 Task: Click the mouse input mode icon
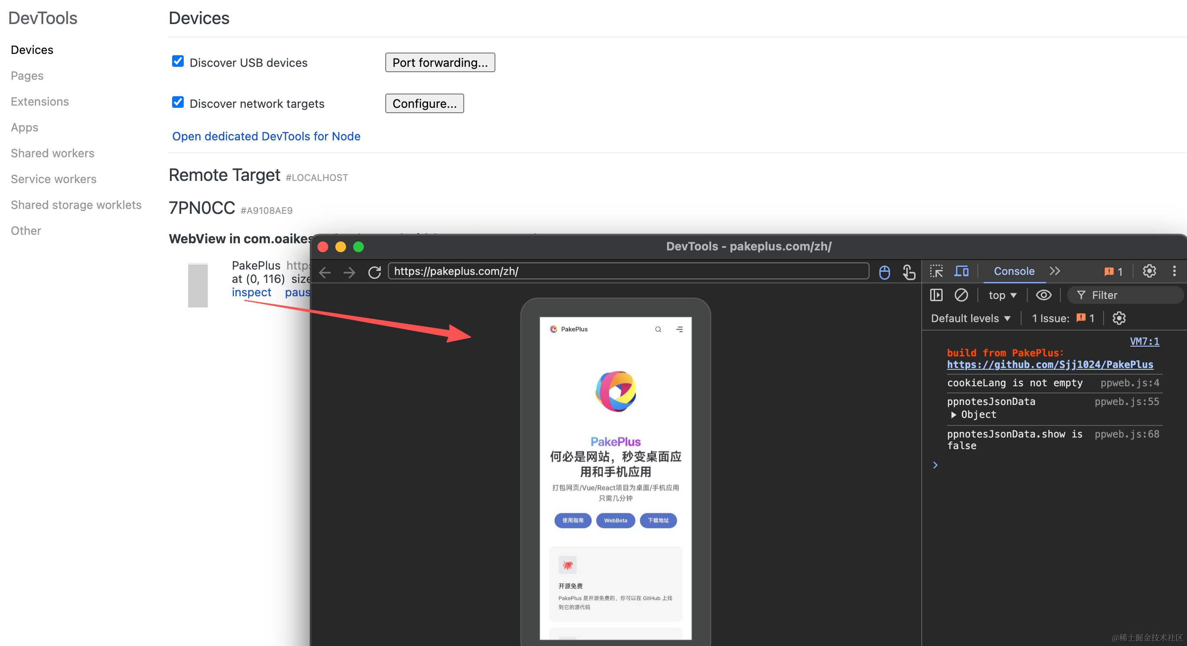point(884,272)
